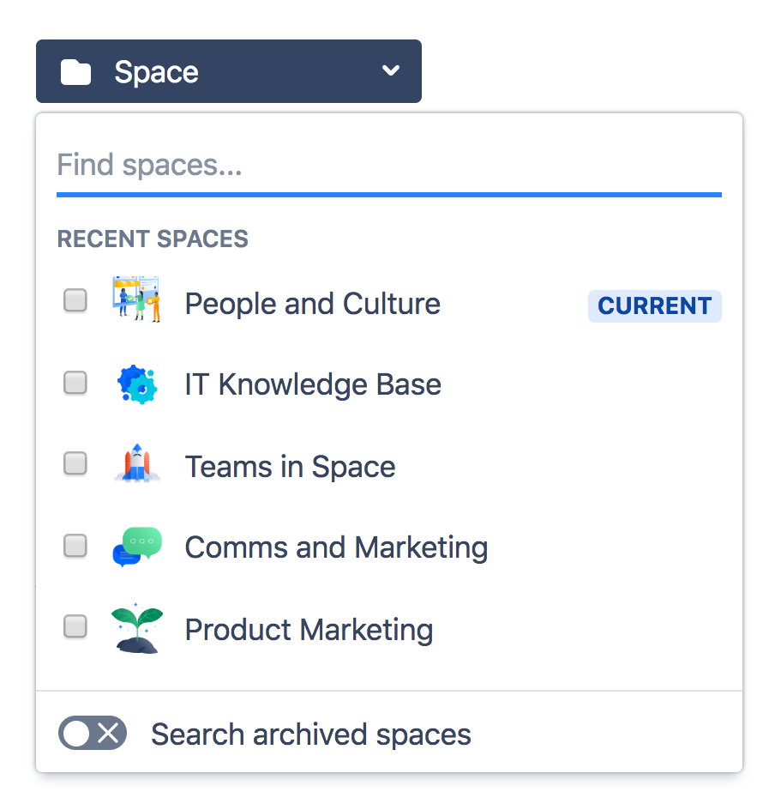Focus the Find spaces search field
Image resolution: width=775 pixels, height=810 pixels.
(x=388, y=166)
